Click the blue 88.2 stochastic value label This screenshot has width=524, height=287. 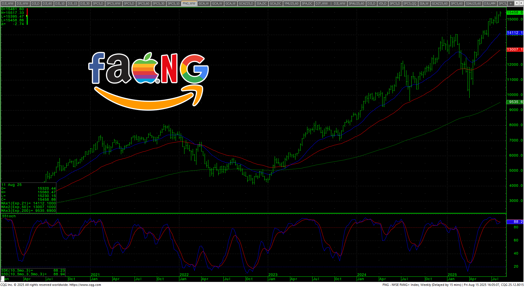point(515,222)
